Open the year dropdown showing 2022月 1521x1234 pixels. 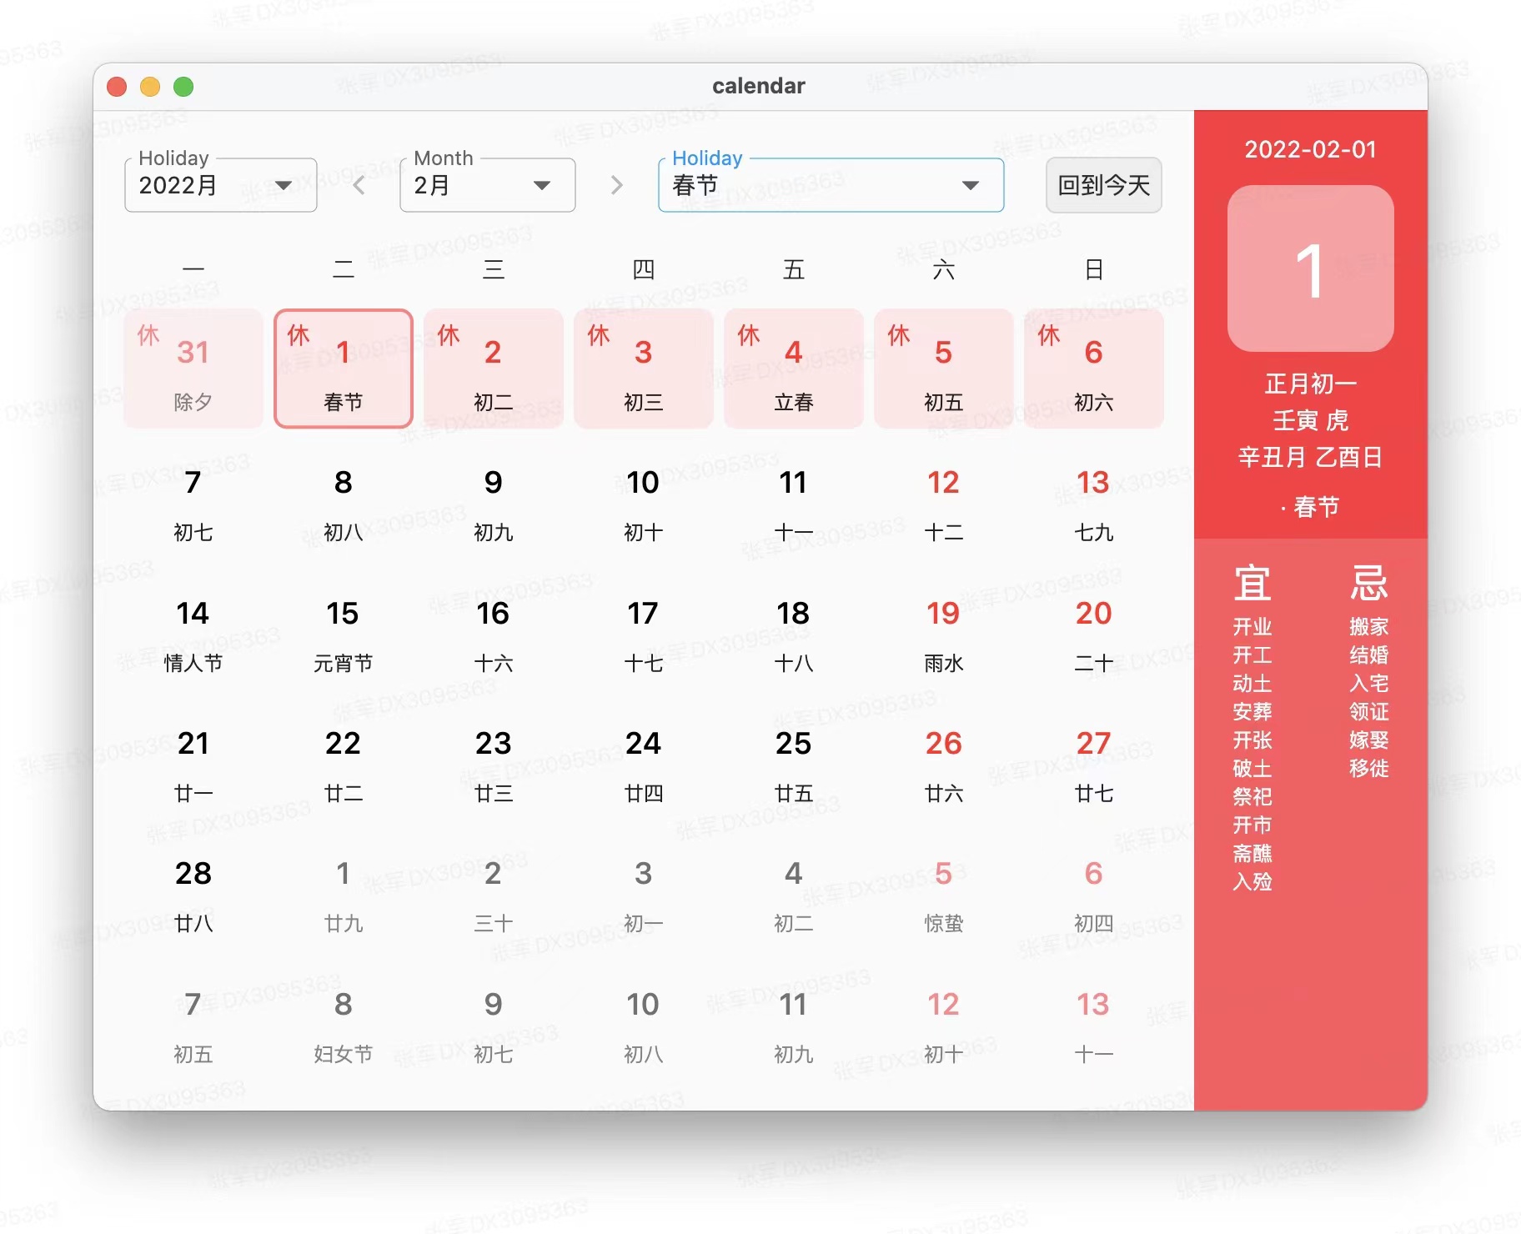pyautogui.click(x=221, y=185)
